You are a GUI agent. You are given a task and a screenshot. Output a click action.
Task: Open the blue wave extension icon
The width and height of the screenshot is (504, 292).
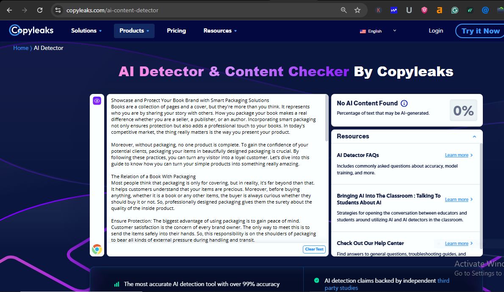point(394,10)
